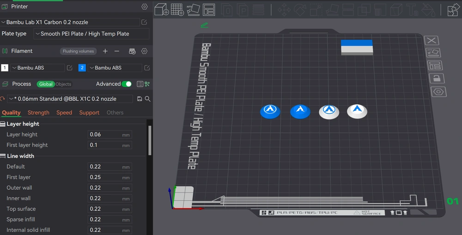Click the Add model cube icon

161,9
